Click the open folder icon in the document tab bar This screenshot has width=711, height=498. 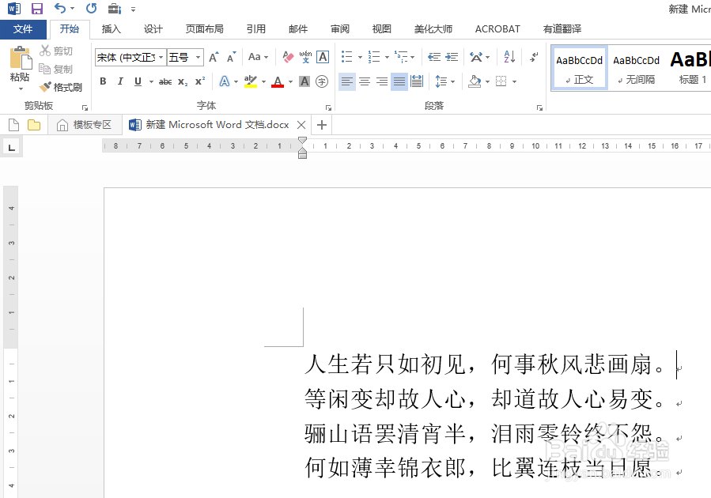[x=34, y=125]
